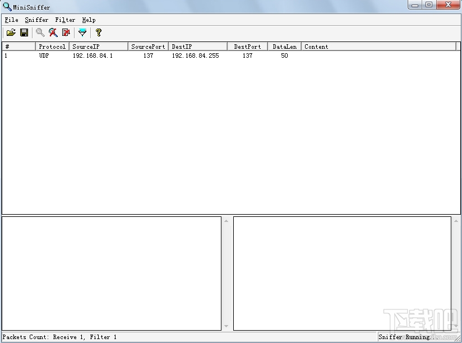Image resolution: width=462 pixels, height=343 pixels.
Task: Clear the packet list with the red-crossed list icon
Action: (66, 33)
